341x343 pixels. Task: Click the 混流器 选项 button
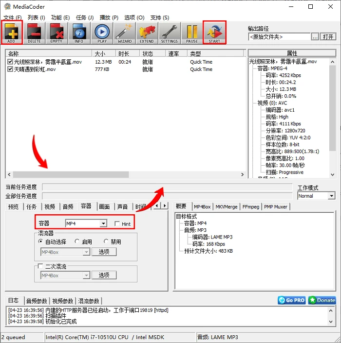[104, 252]
